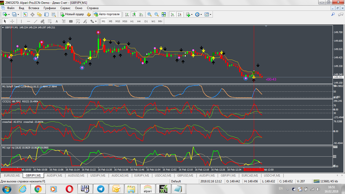Open the Сервис menu
Viewport: 345px width, 194px height.
coord(65,8)
